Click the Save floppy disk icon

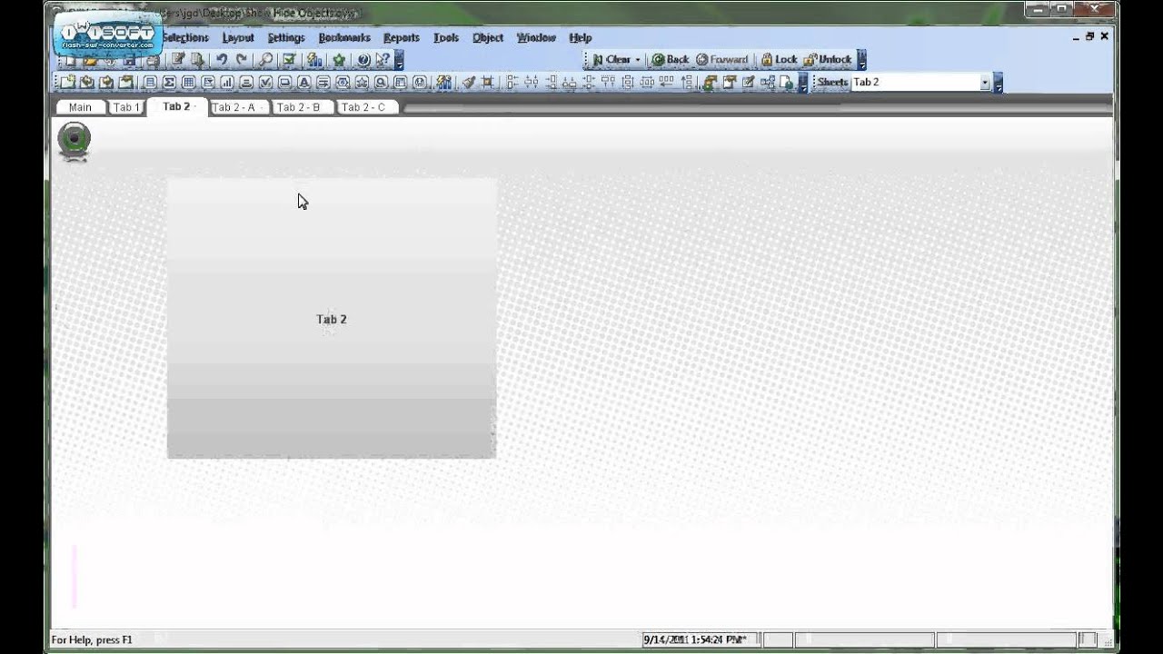tap(129, 60)
